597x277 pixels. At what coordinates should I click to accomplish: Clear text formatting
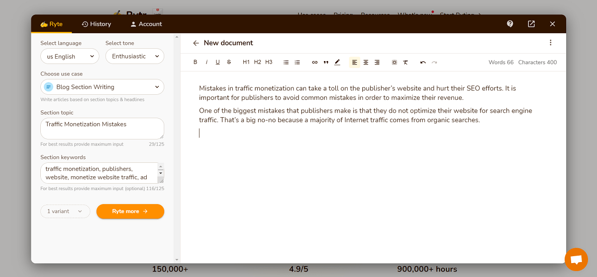(x=405, y=62)
